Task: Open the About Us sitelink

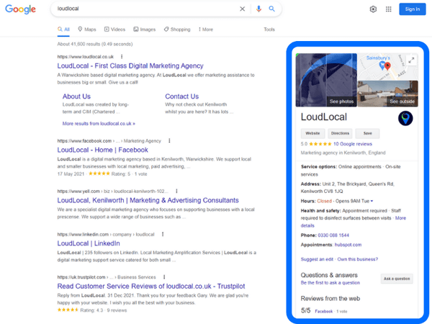Action: [x=76, y=96]
